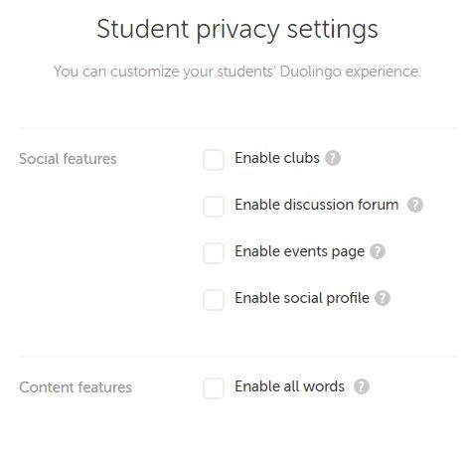The image size is (464, 456).
Task: Open help icon next to Enable all words
Action: coord(362,386)
